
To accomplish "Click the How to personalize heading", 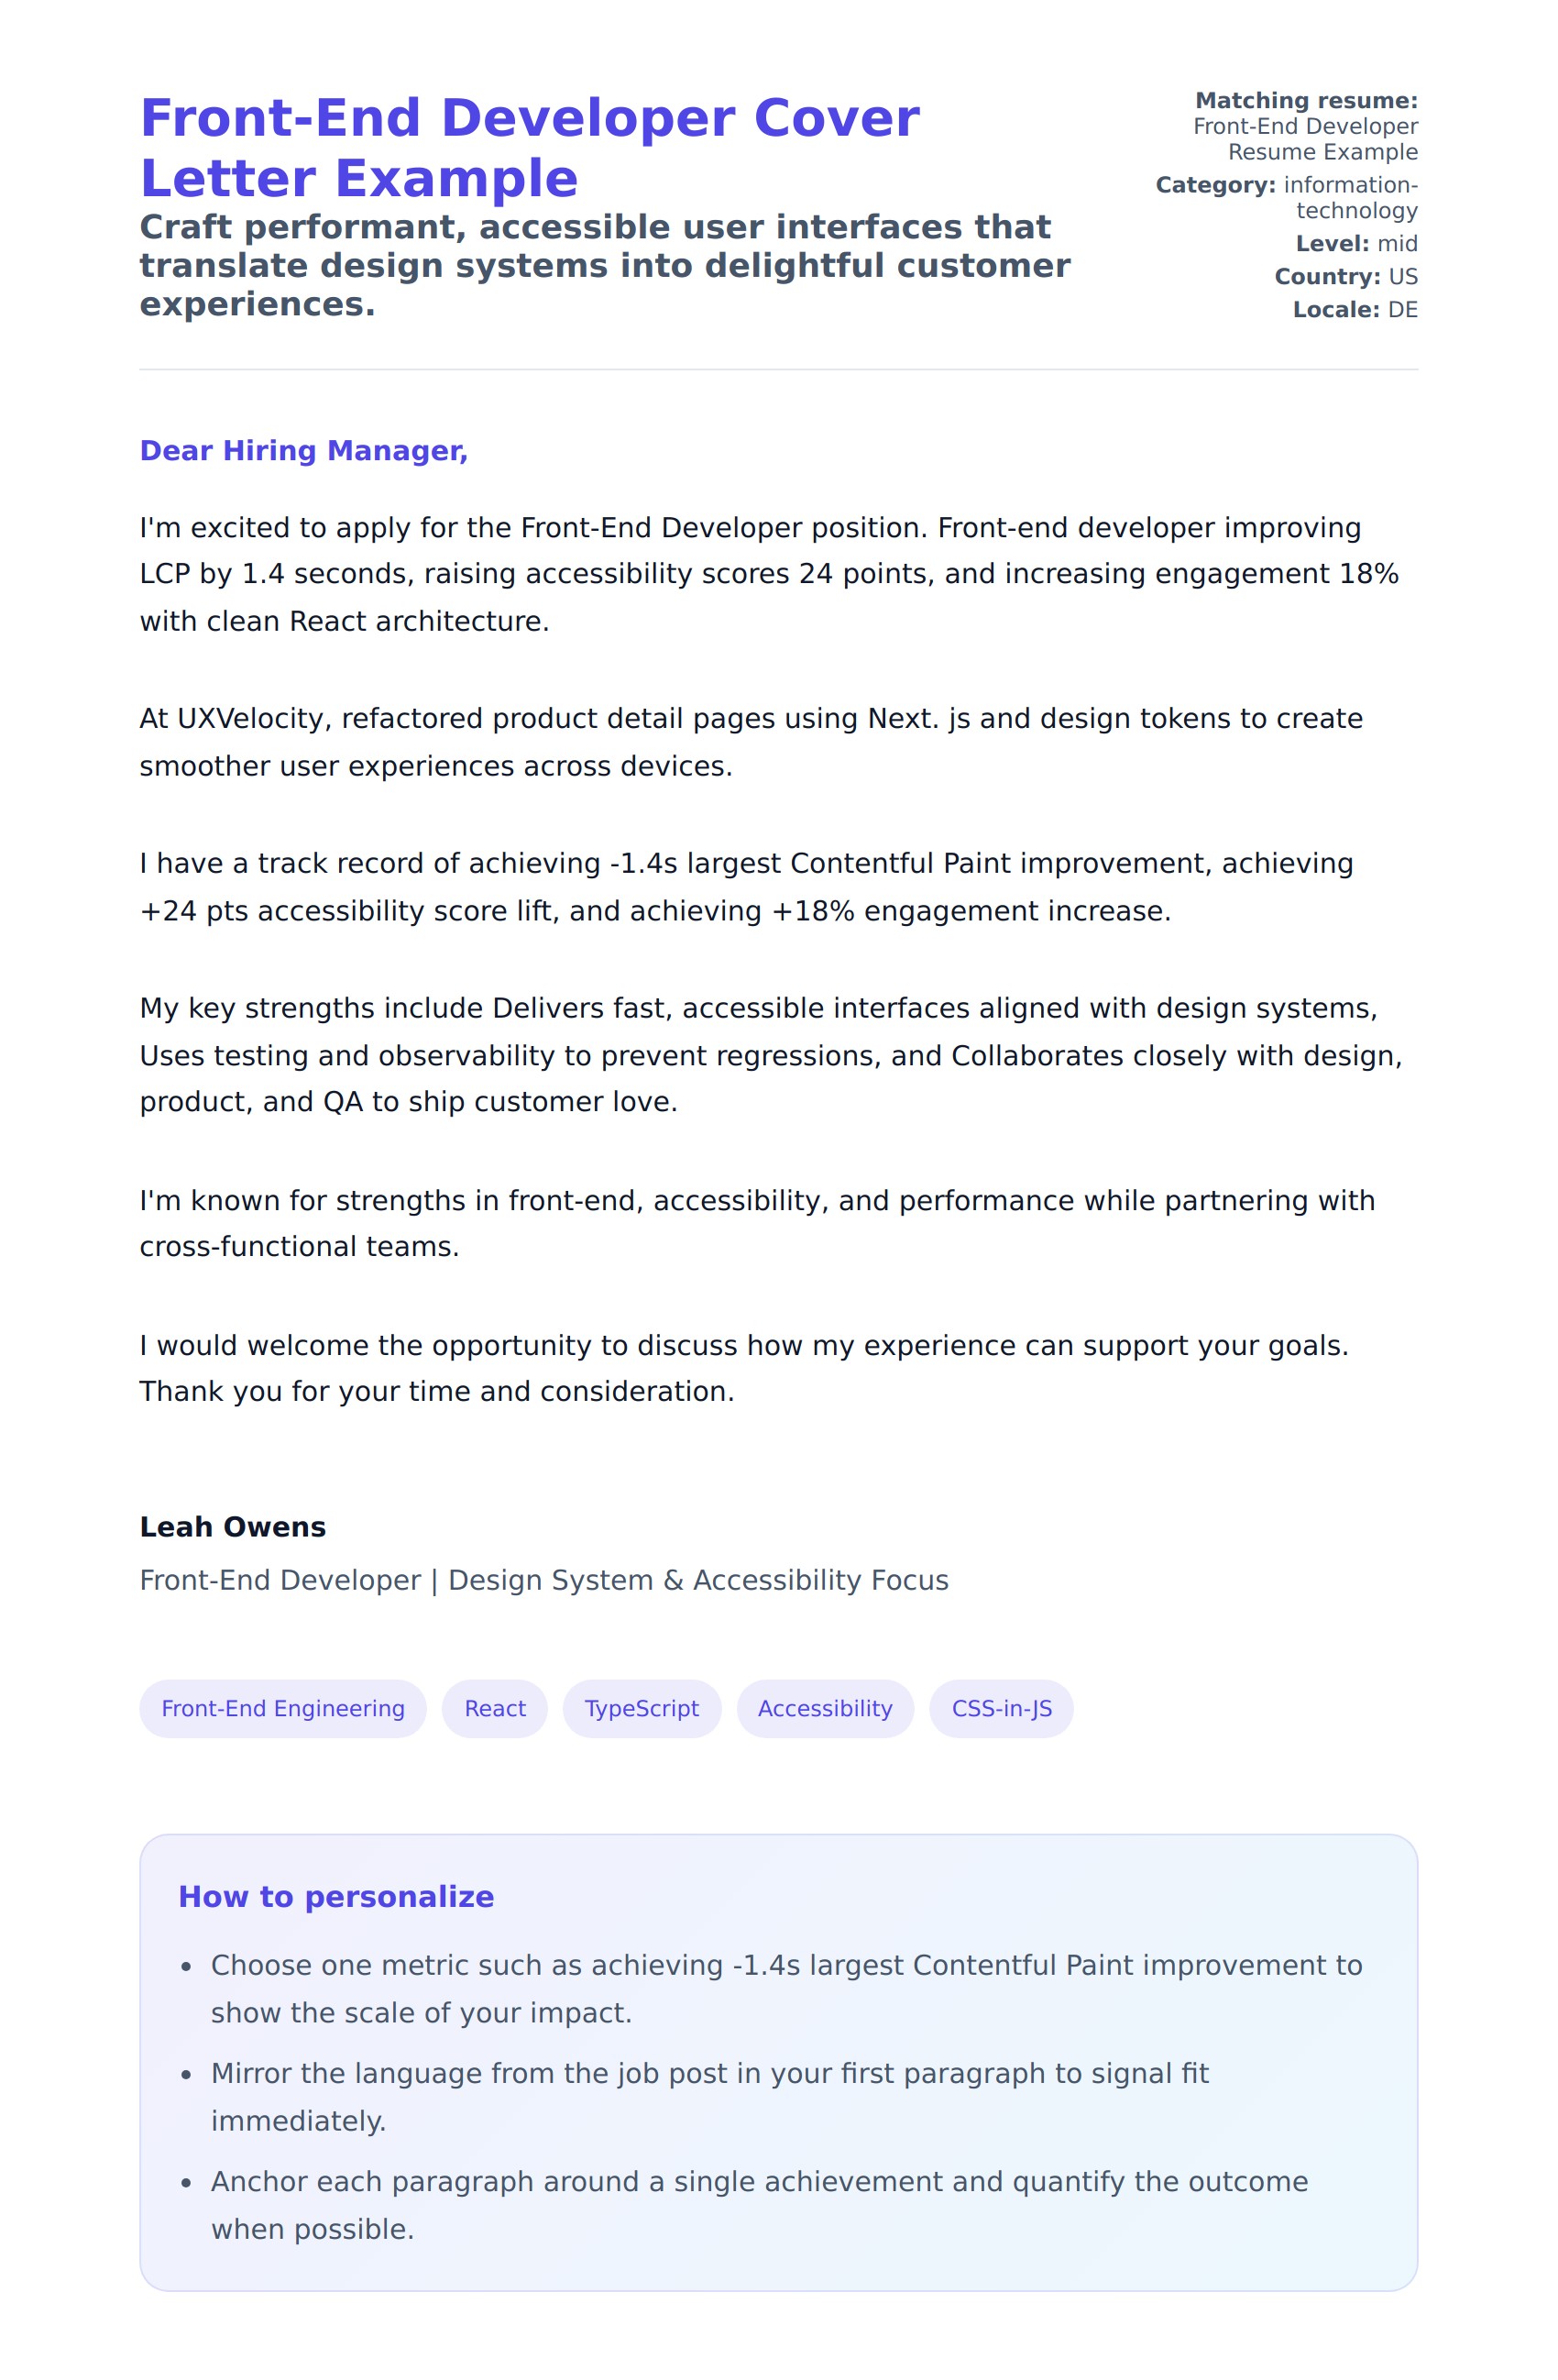I will click(x=335, y=1896).
